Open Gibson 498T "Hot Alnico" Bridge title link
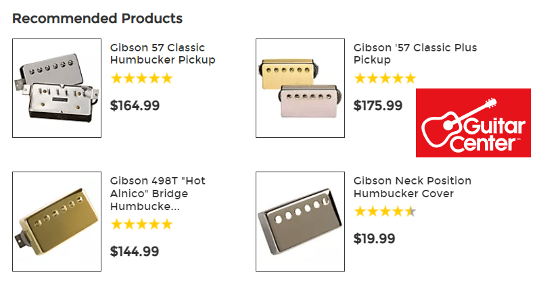The image size is (539, 281). click(x=158, y=193)
